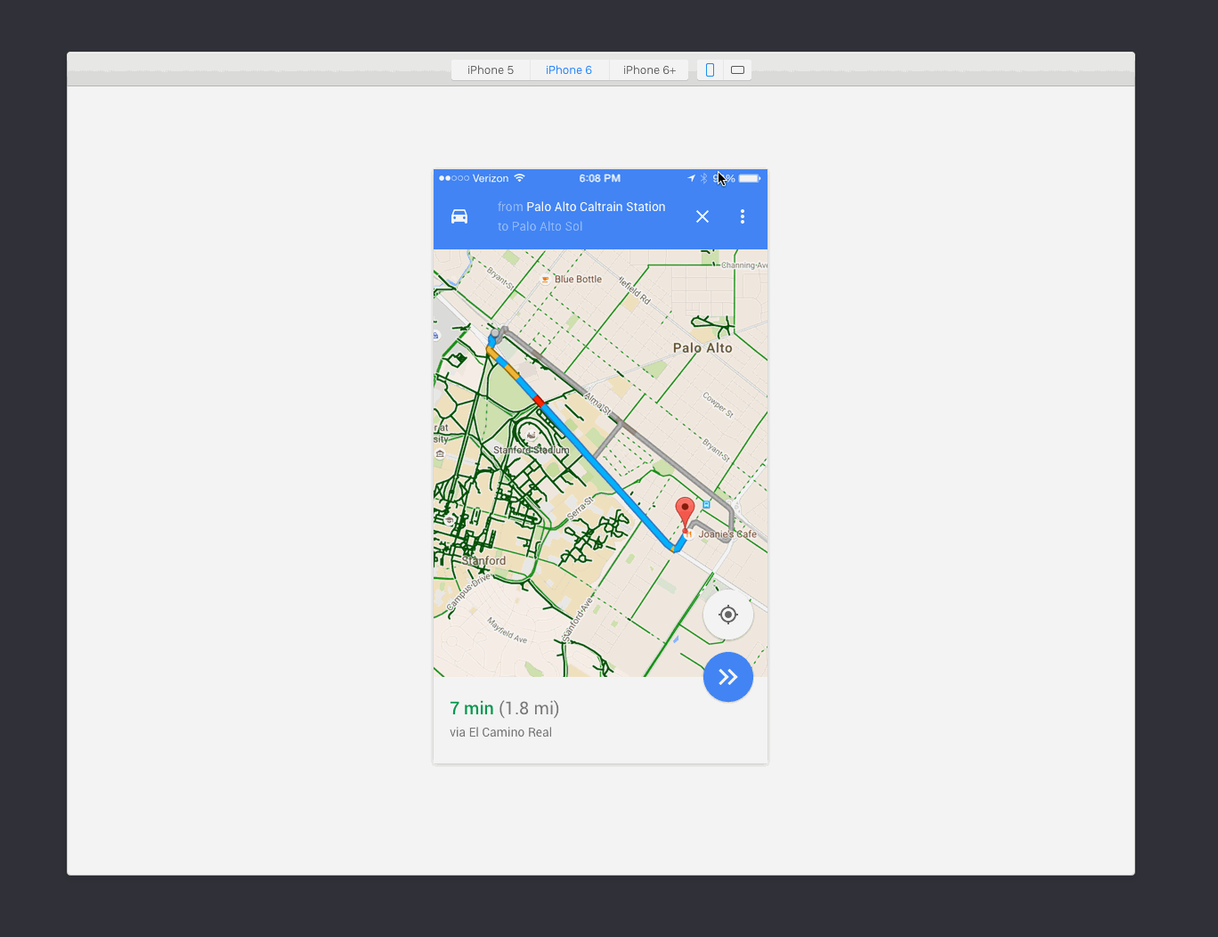Tap the Serra St street label
The image size is (1218, 937).
click(x=581, y=509)
